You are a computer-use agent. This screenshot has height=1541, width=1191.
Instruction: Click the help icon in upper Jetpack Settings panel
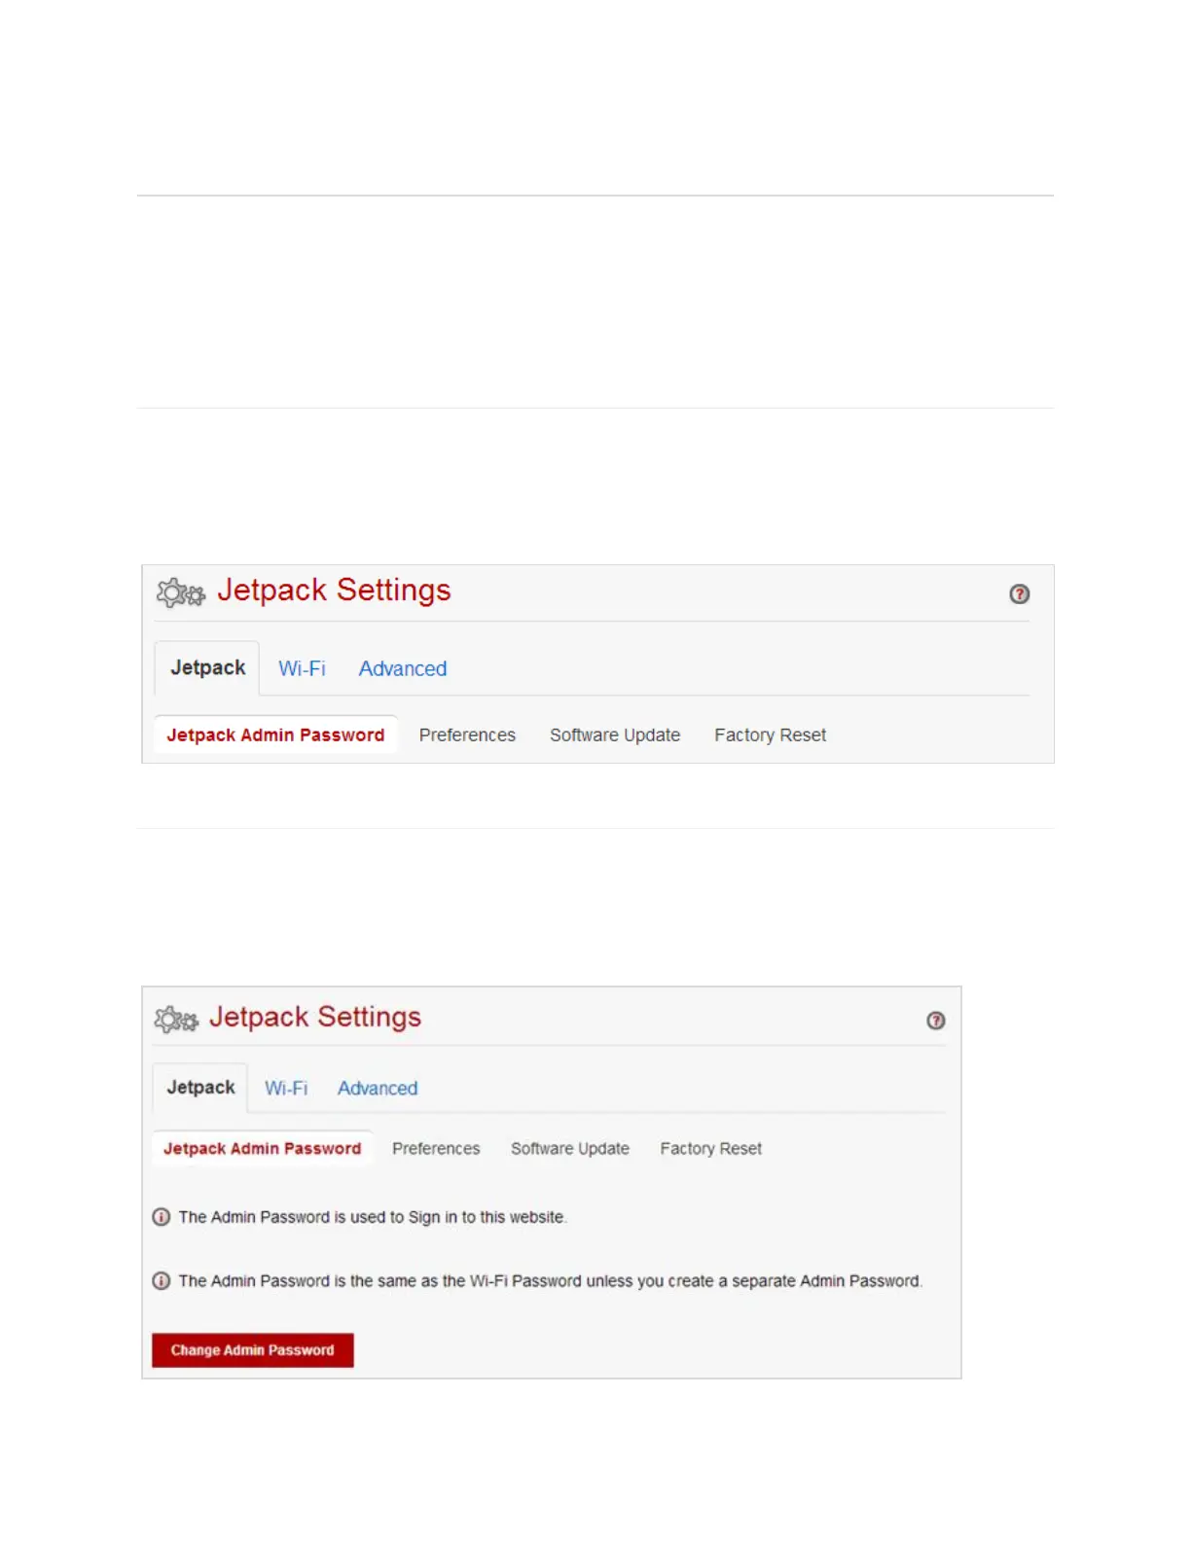(1019, 593)
